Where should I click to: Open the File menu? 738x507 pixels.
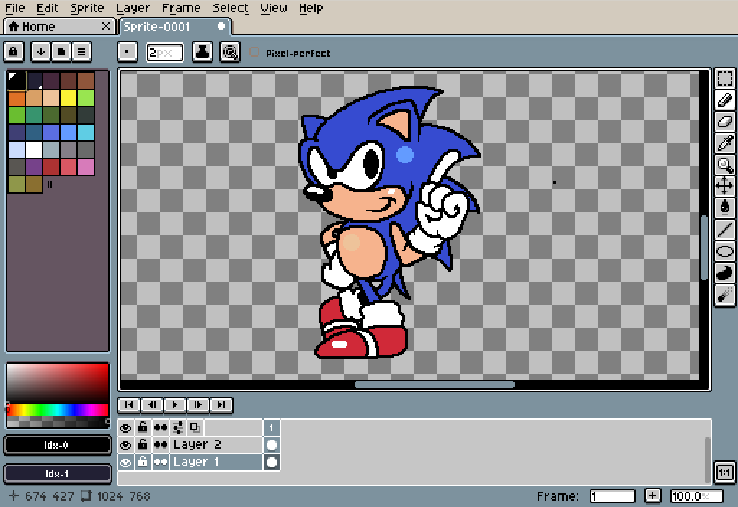14,8
